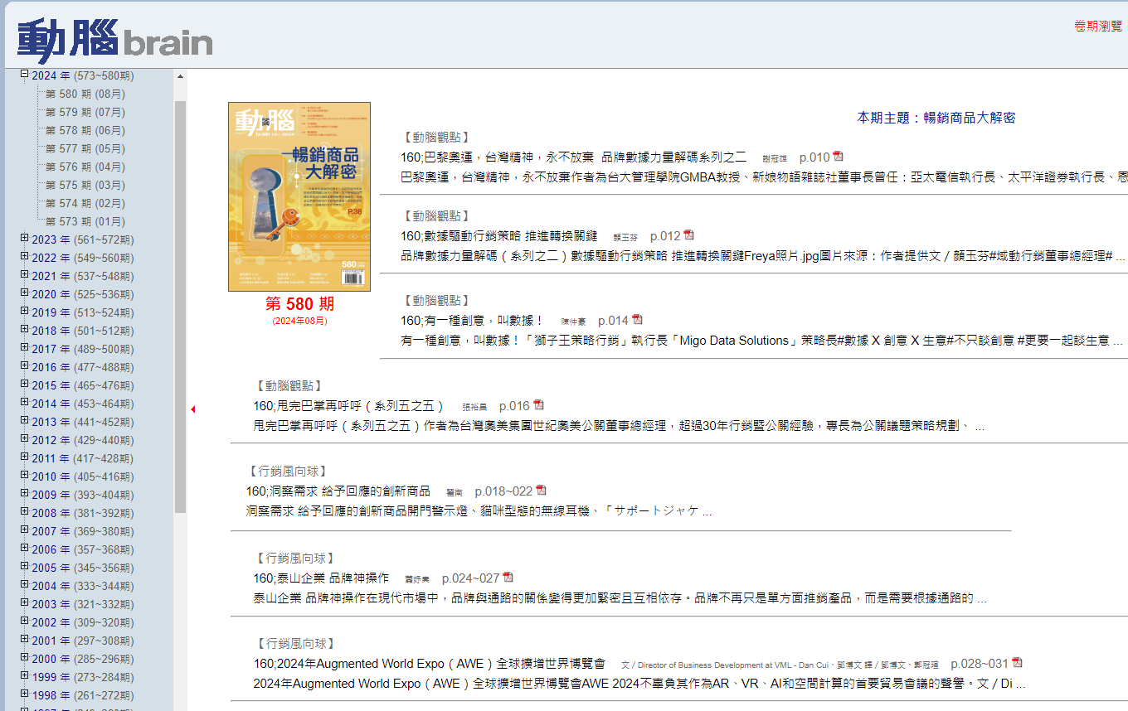Click page number p.010

point(814,157)
